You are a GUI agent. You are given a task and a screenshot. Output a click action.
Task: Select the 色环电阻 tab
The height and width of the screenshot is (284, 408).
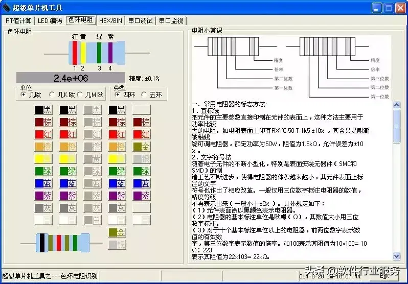pos(81,20)
